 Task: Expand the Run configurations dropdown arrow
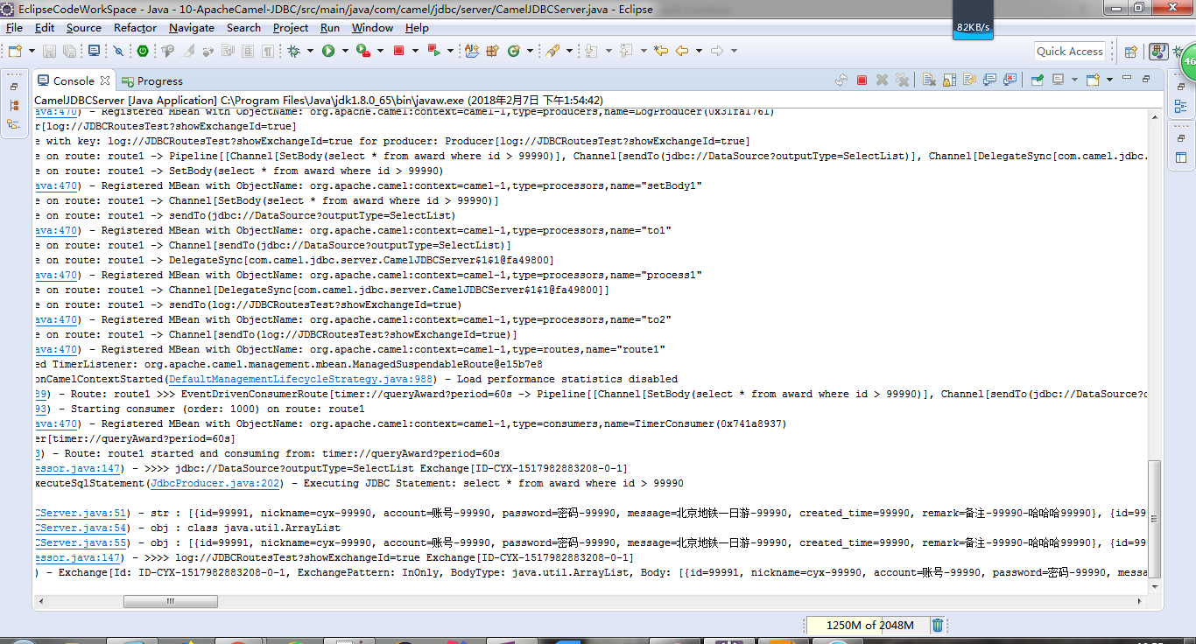click(344, 52)
